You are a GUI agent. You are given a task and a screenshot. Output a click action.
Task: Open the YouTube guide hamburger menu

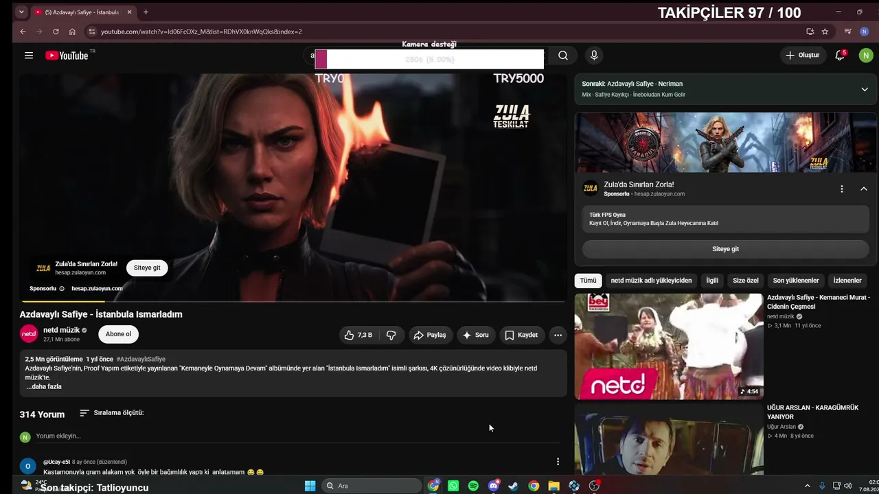[x=29, y=56]
